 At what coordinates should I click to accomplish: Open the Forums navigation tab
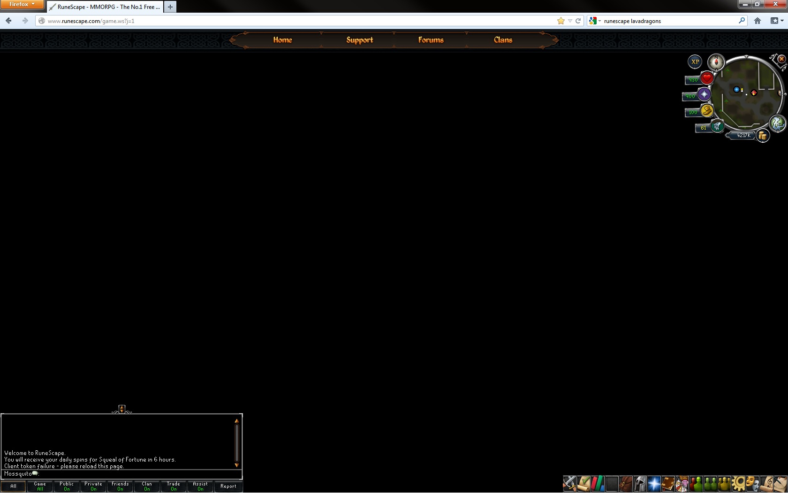pos(431,40)
